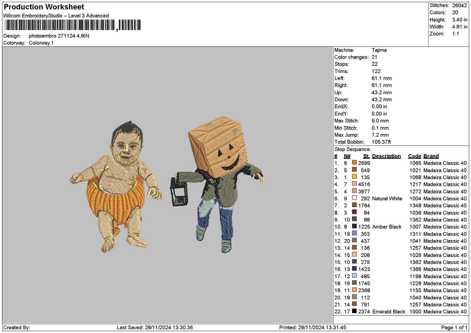Click the 'Production Worksheet' title
The width and height of the screenshot is (471, 333).
[44, 7]
